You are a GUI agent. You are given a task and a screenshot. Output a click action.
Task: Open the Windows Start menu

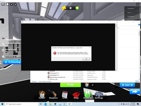click(x=2, y=104)
